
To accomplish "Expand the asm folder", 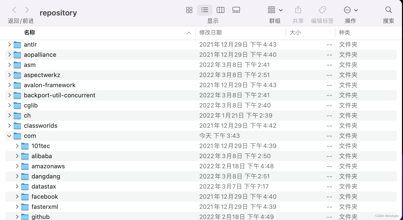I will tap(9, 65).
